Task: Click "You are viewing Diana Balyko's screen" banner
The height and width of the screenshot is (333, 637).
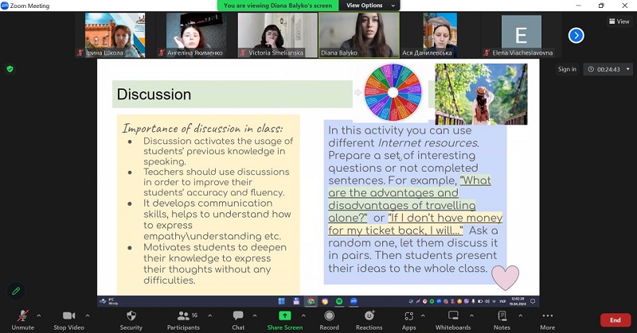Action: (278, 6)
